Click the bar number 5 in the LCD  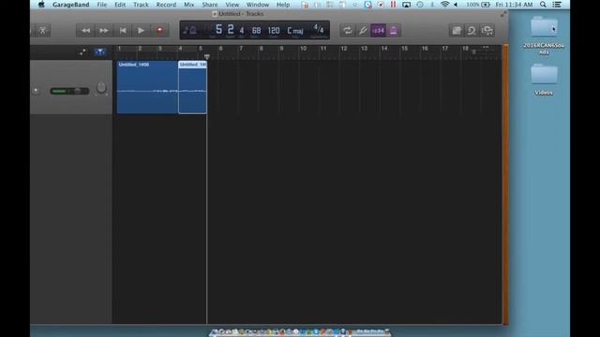pyautogui.click(x=218, y=29)
